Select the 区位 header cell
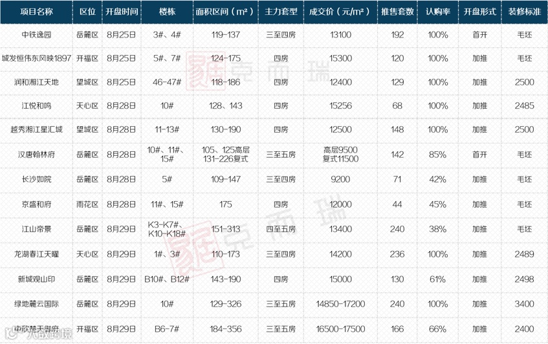The image size is (548, 344). (87, 12)
